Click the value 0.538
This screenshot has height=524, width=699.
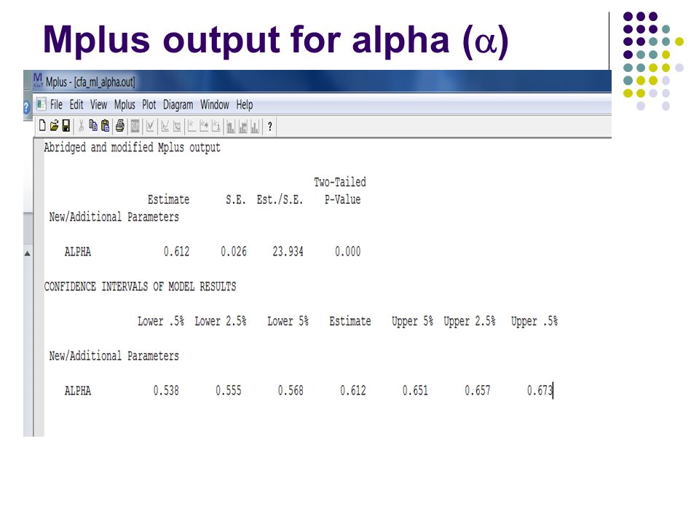point(166,391)
